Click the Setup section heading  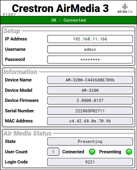point(12,31)
